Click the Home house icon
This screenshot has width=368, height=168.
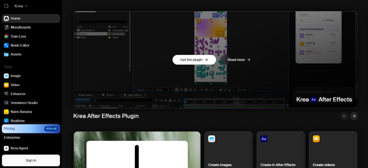[x=6, y=19]
